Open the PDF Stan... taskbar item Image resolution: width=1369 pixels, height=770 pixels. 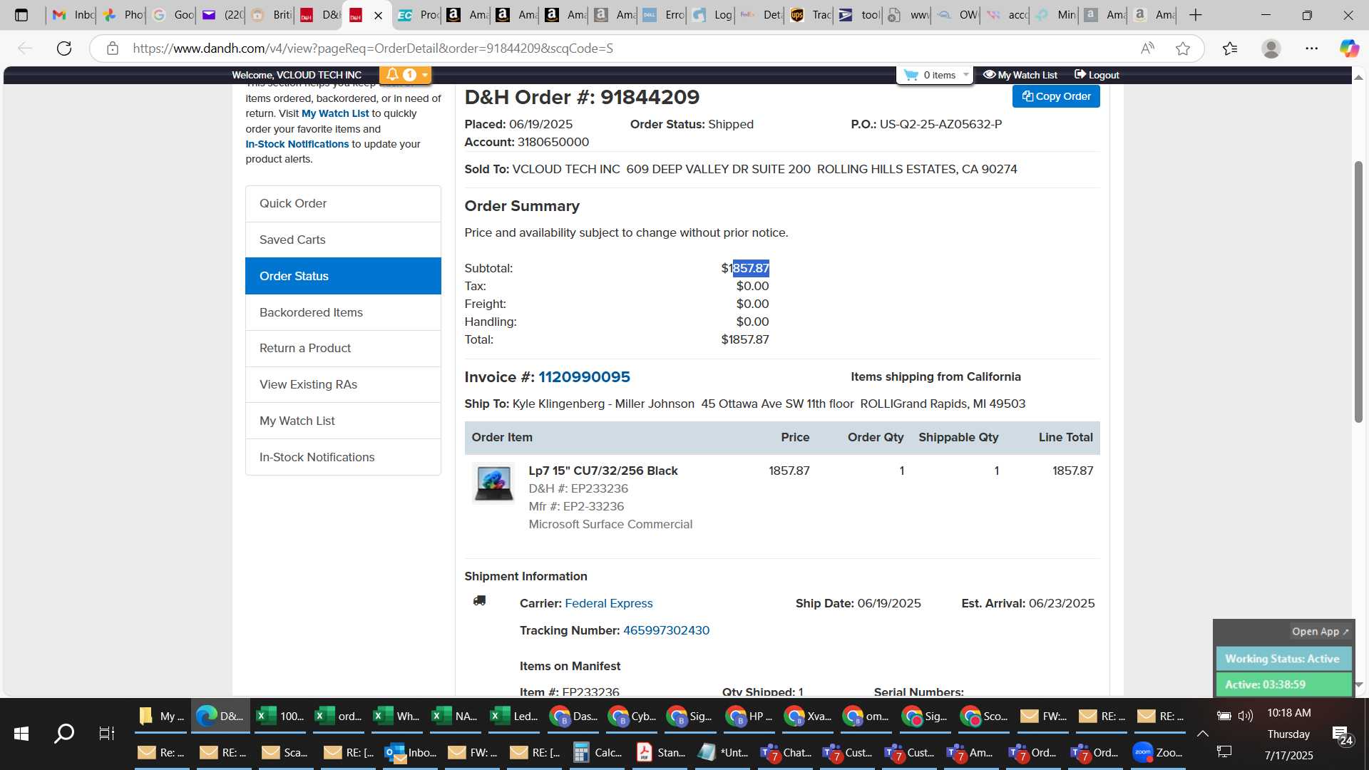[660, 753]
